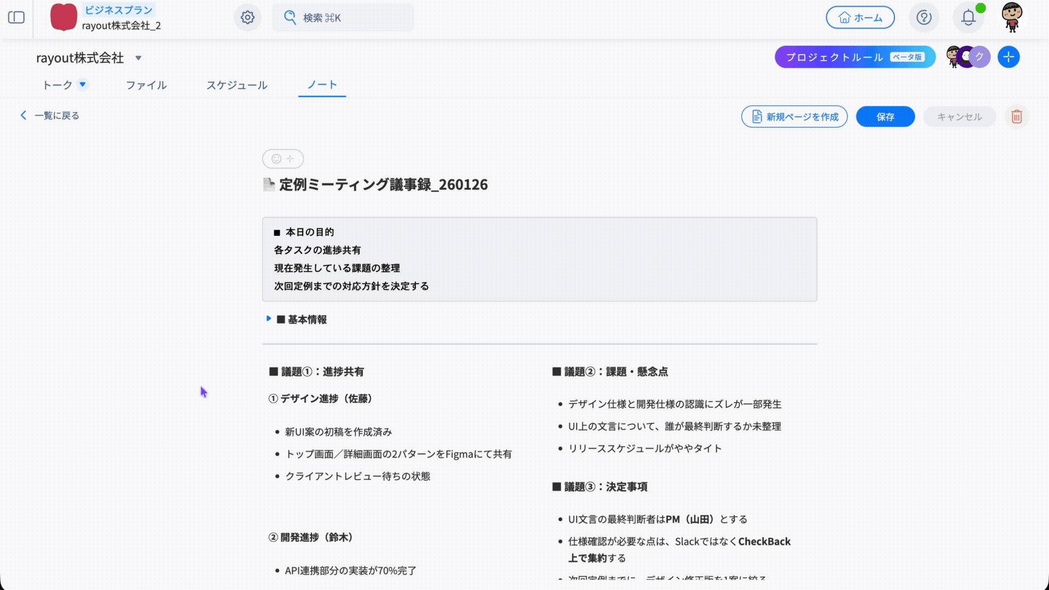The height and width of the screenshot is (590, 1049).
Task: Add member with blue plus icon
Action: click(x=1008, y=57)
